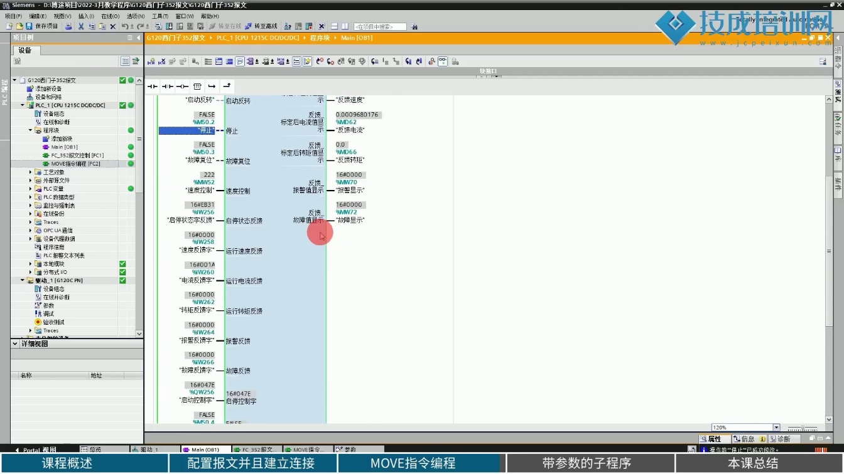Click the delete network icon in editor toolbar
844x474 pixels.
[x=161, y=61]
